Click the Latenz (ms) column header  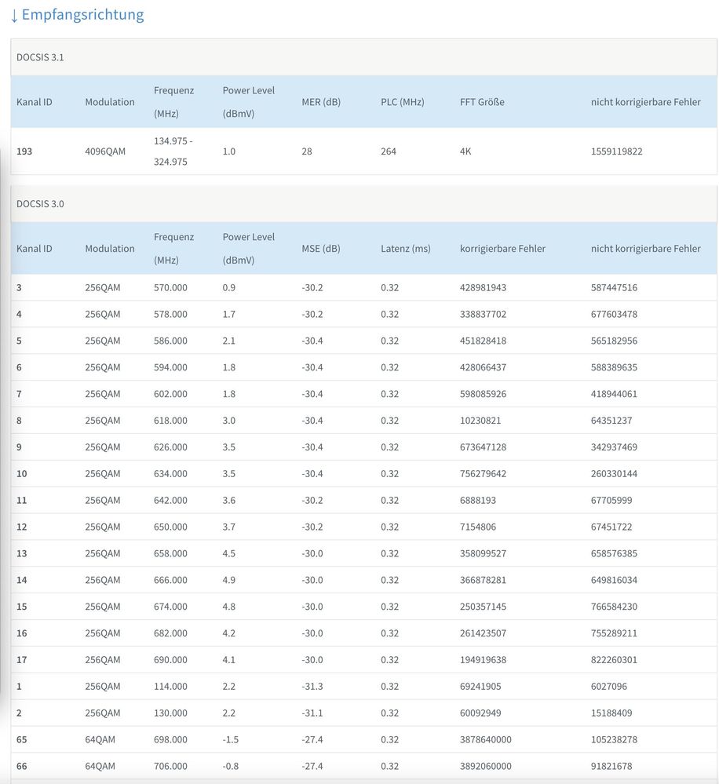click(406, 249)
